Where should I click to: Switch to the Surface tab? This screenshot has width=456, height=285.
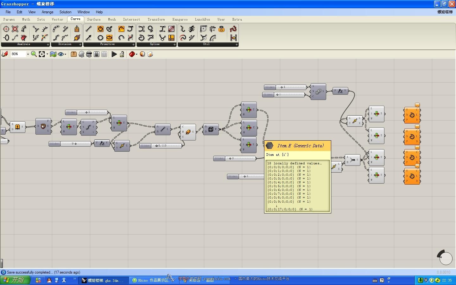[x=94, y=19]
